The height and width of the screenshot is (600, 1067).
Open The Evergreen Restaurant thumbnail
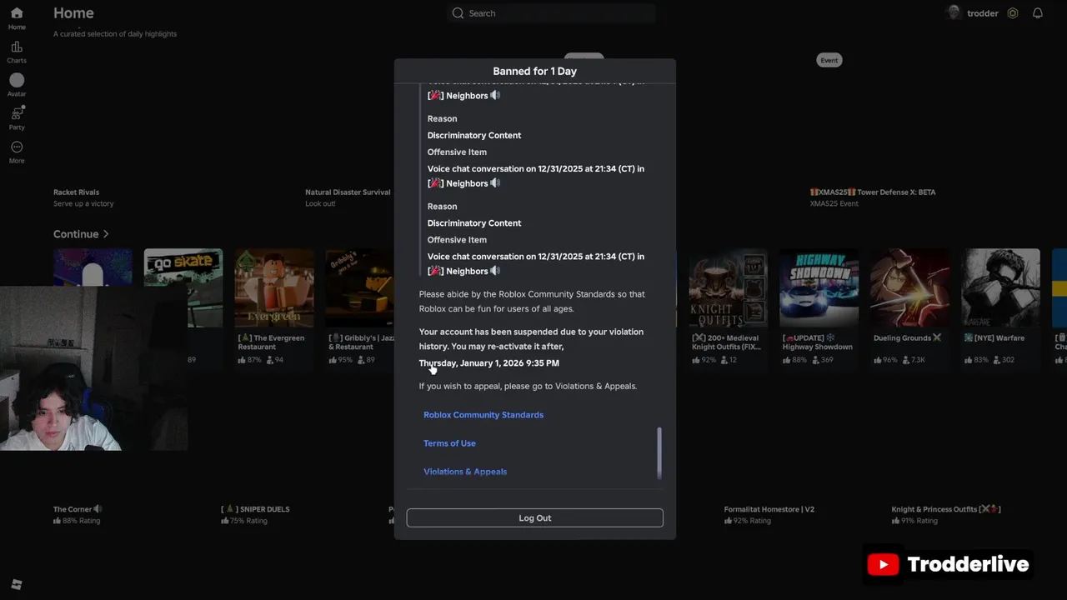click(274, 287)
